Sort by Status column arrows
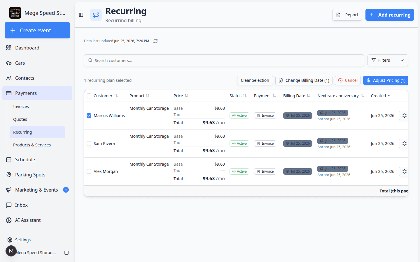This screenshot has width=420, height=262. tap(245, 96)
